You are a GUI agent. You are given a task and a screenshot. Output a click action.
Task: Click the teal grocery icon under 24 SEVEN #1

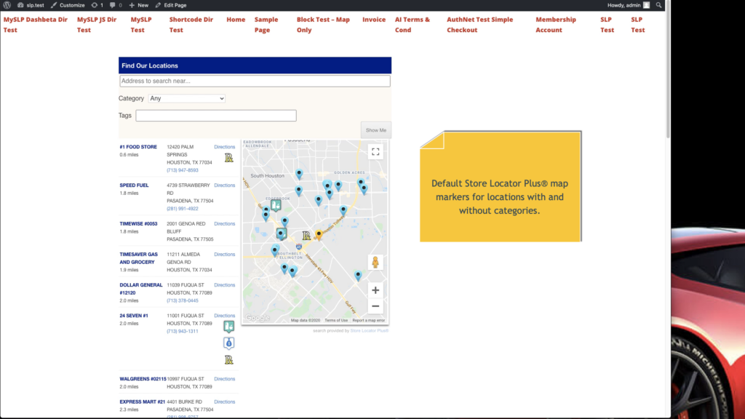(229, 327)
